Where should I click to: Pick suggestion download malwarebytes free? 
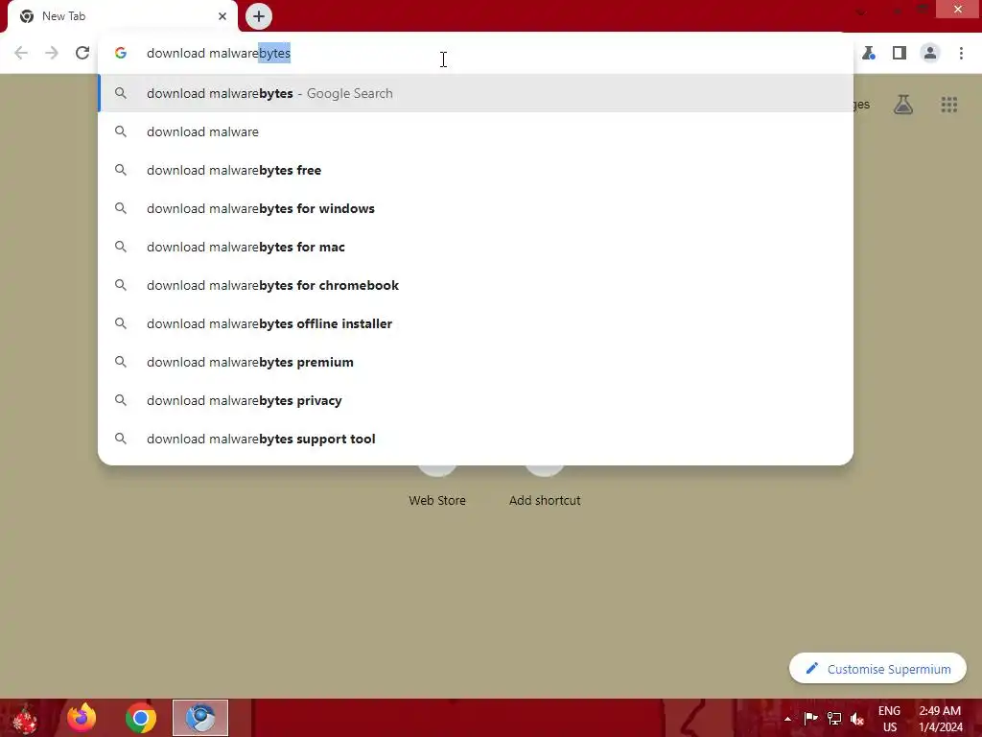[x=476, y=170]
